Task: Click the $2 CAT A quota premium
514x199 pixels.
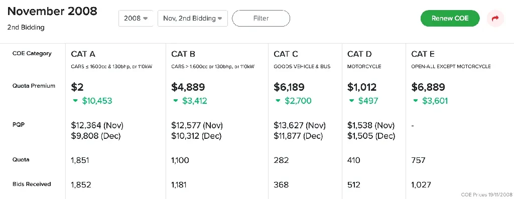Action: coord(77,87)
